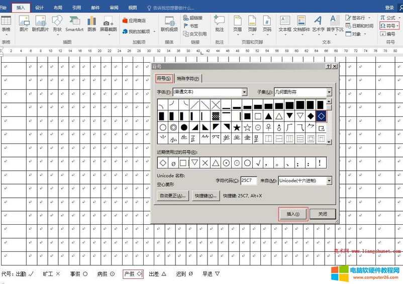The width and height of the screenshot is (403, 284).
Task: Pick the solid black diamond symbol in grid
Action: point(311,116)
